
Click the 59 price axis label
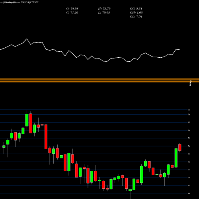pos(189,170)
